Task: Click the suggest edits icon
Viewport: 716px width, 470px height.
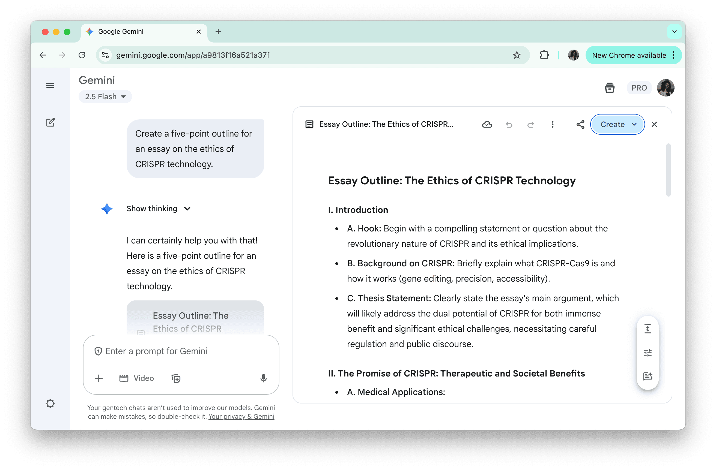Action: 648,376
